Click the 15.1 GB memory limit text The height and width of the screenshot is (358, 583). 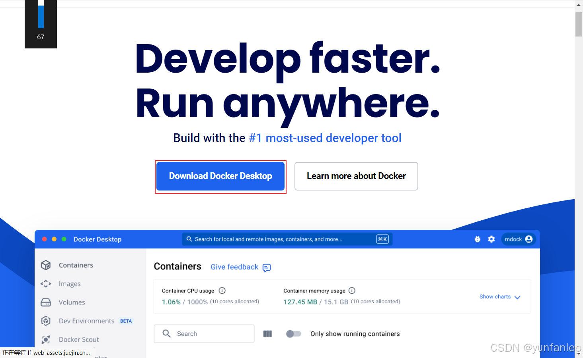coord(336,302)
